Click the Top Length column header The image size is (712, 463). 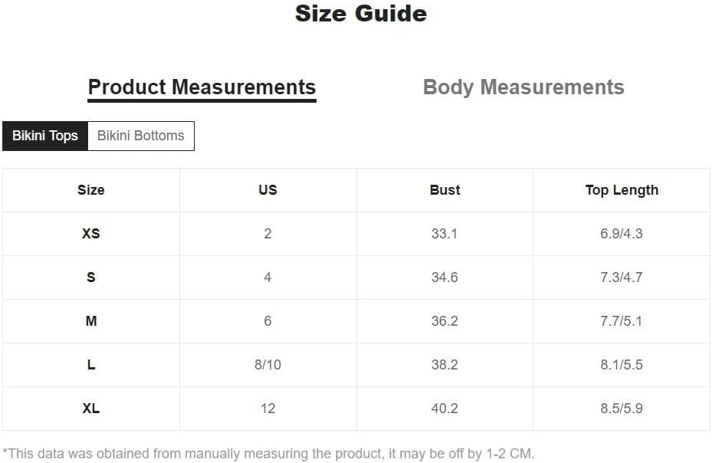[x=622, y=190]
